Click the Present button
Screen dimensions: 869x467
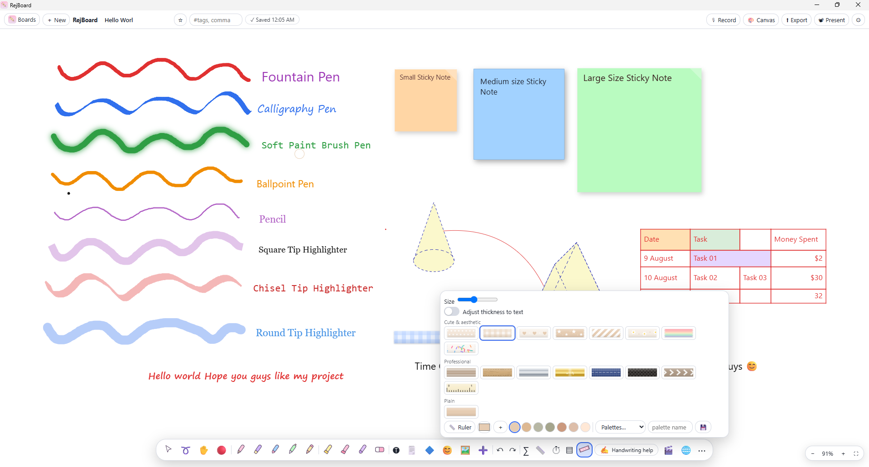[831, 20]
